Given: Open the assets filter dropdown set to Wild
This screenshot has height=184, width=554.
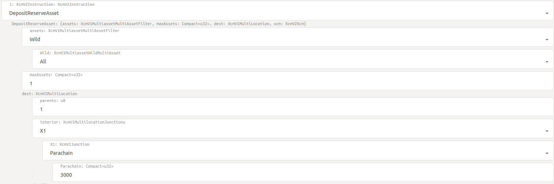Looking at the screenshot, I should [x=288, y=37].
